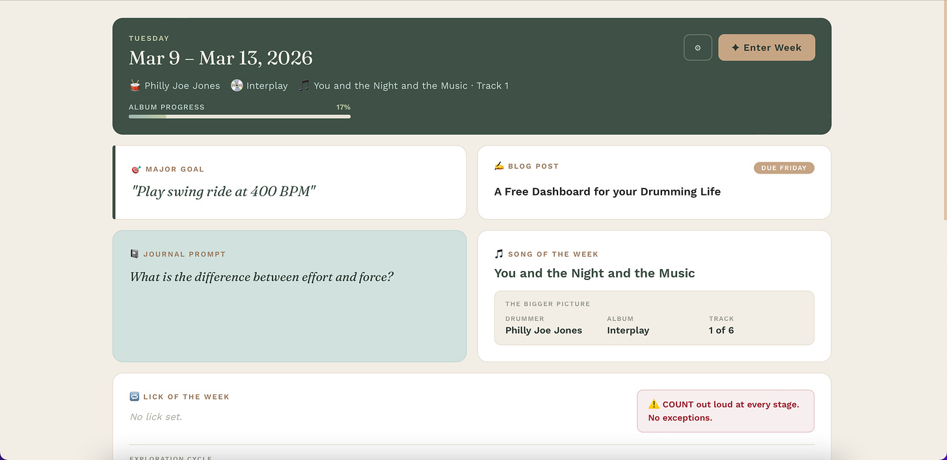
Task: Click the repeat icon next to Lick of the Week
Action: [135, 396]
